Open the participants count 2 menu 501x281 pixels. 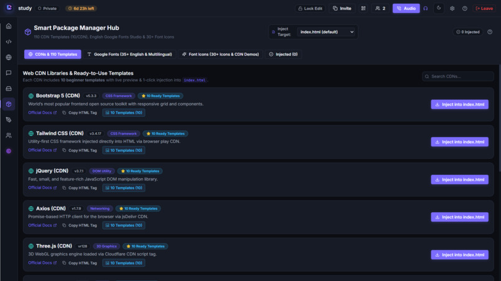click(x=380, y=9)
